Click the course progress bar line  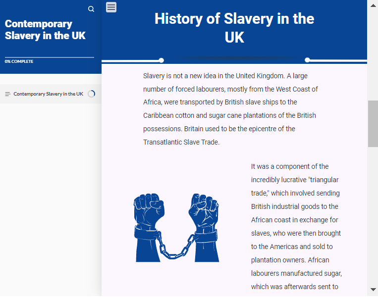pos(50,57)
